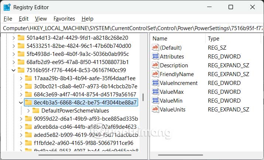The width and height of the screenshot is (264, 160).
Task: Click folder icon of 68afb2d9-ee95-47a8 key
Action: click(21, 62)
